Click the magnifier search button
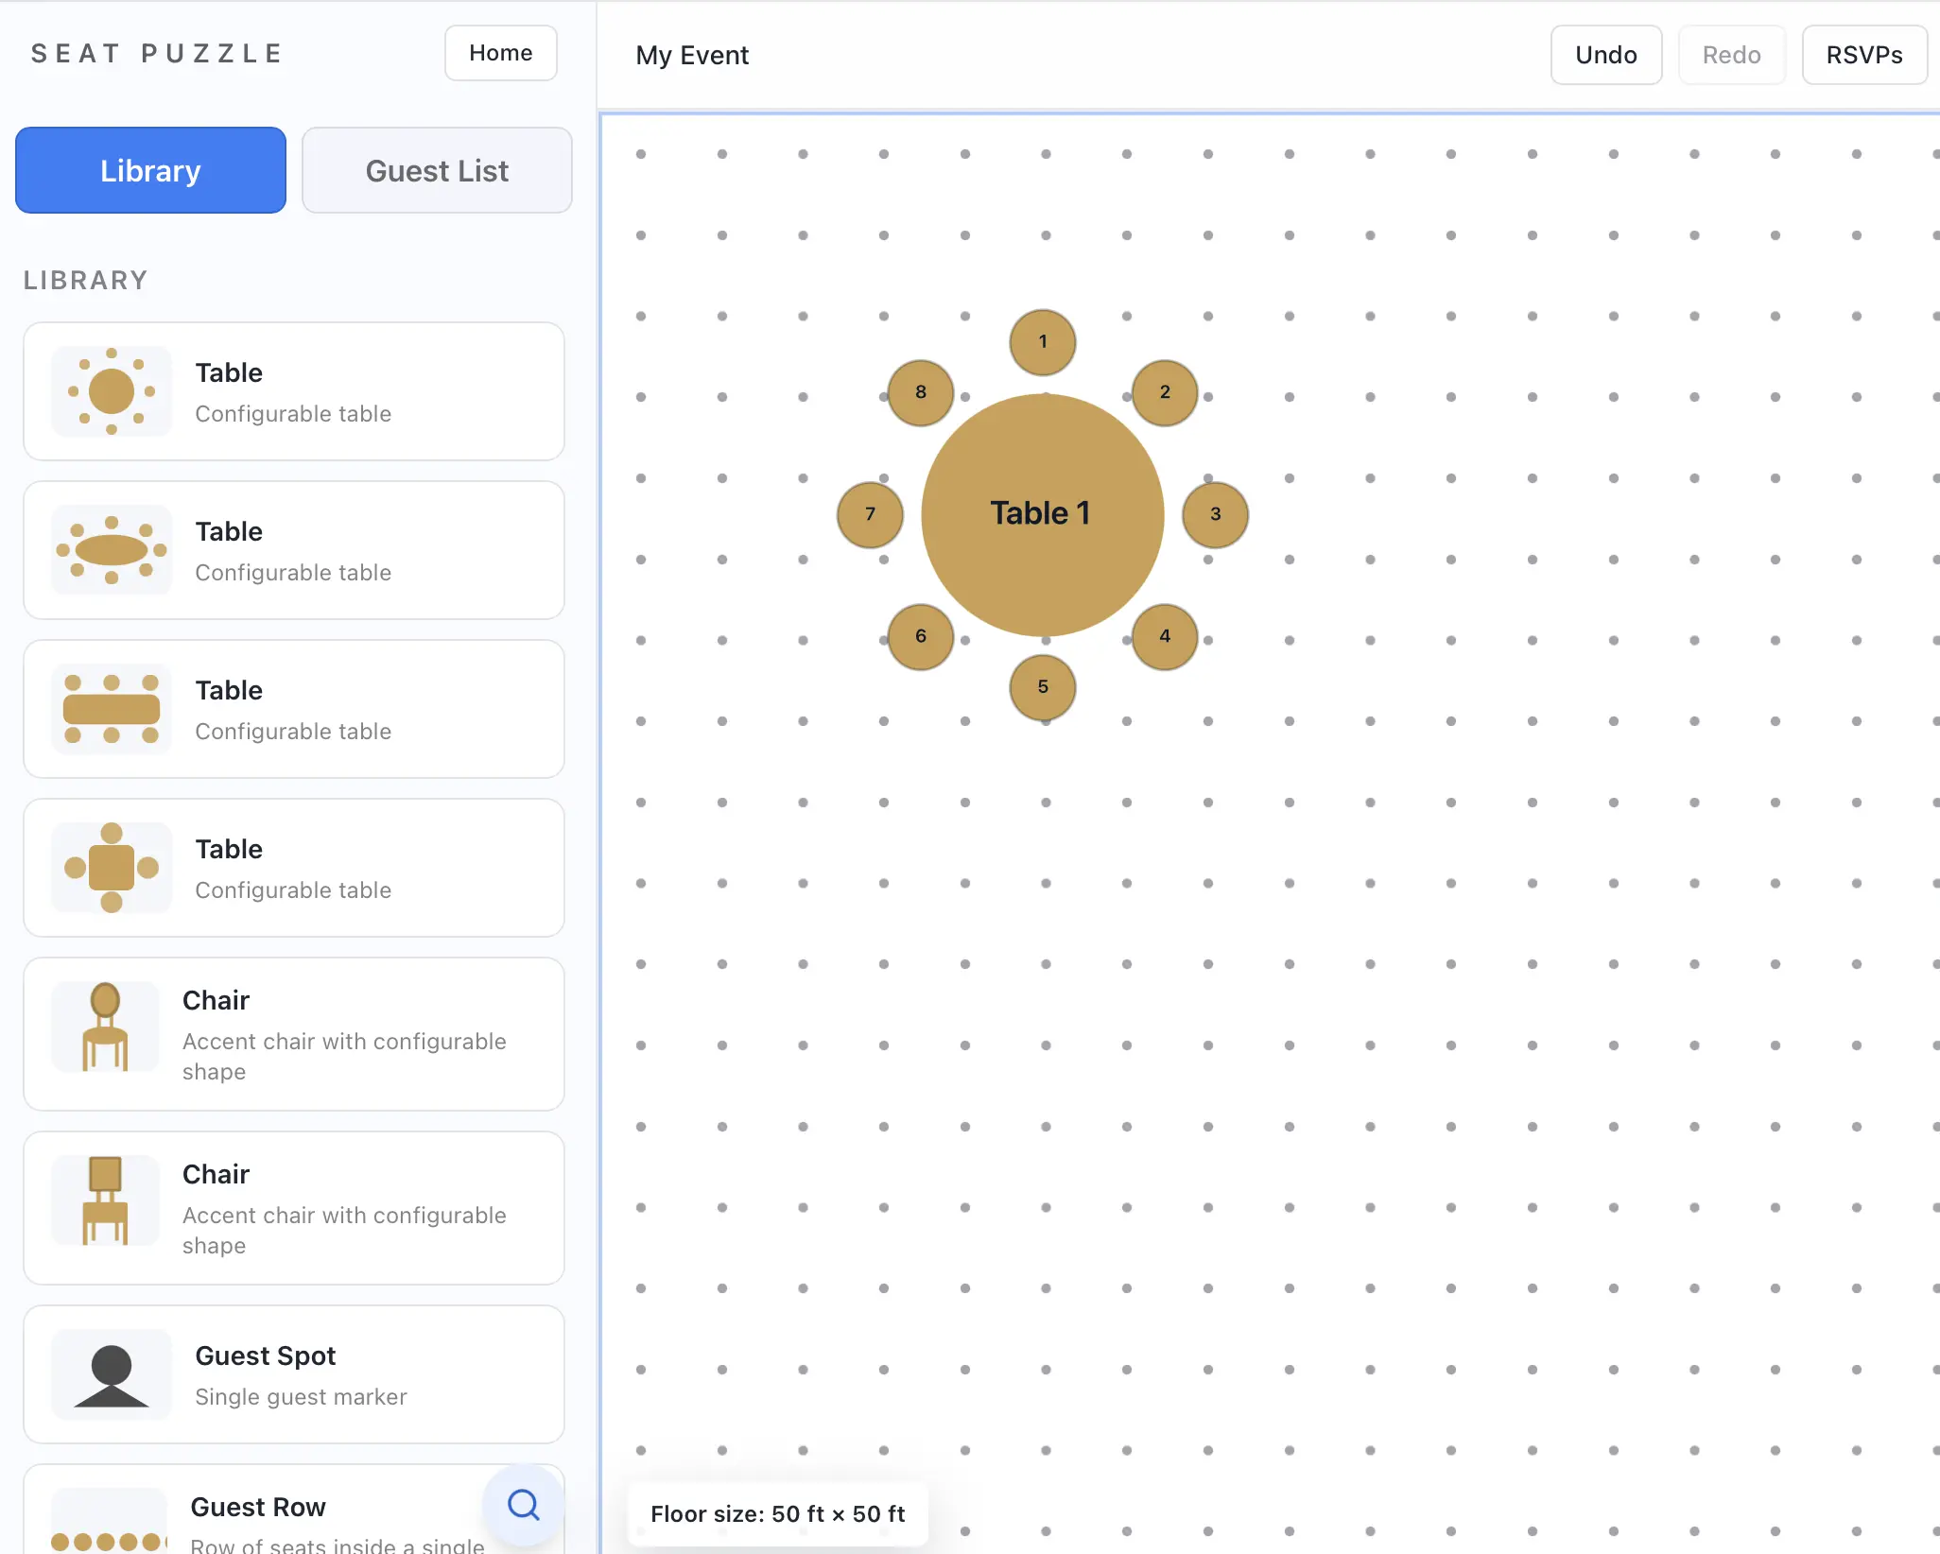The height and width of the screenshot is (1554, 1940). (x=523, y=1504)
